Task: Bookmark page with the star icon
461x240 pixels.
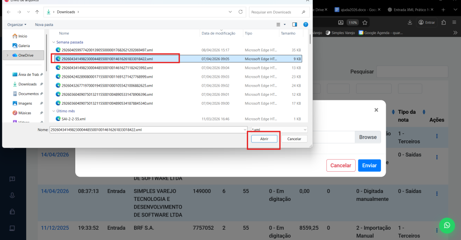Action: pyautogui.click(x=365, y=22)
